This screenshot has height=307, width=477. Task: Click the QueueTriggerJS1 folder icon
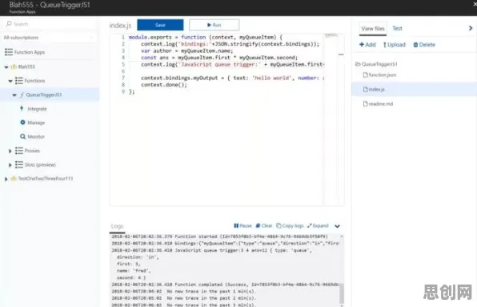click(x=358, y=64)
